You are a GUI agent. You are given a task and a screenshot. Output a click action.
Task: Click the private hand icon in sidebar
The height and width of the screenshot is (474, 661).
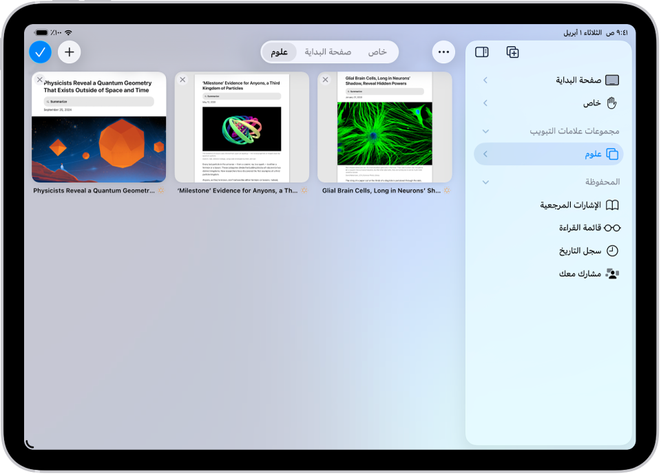[611, 103]
